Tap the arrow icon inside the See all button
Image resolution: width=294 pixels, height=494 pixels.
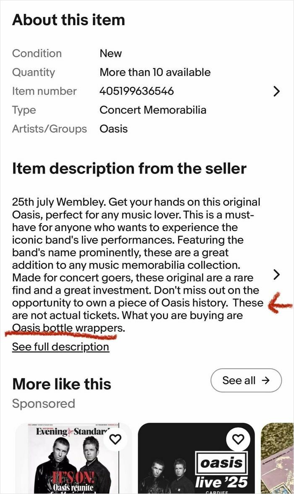point(265,380)
